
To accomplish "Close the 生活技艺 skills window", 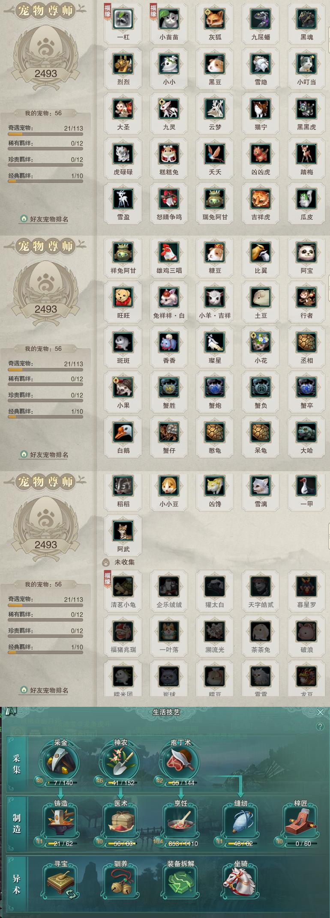I will (x=320, y=712).
